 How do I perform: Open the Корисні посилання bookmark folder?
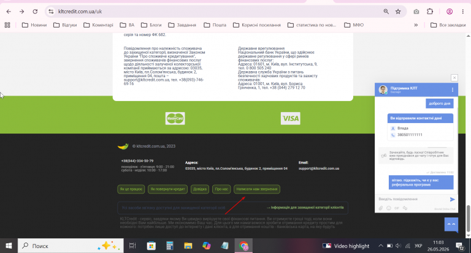257,25
